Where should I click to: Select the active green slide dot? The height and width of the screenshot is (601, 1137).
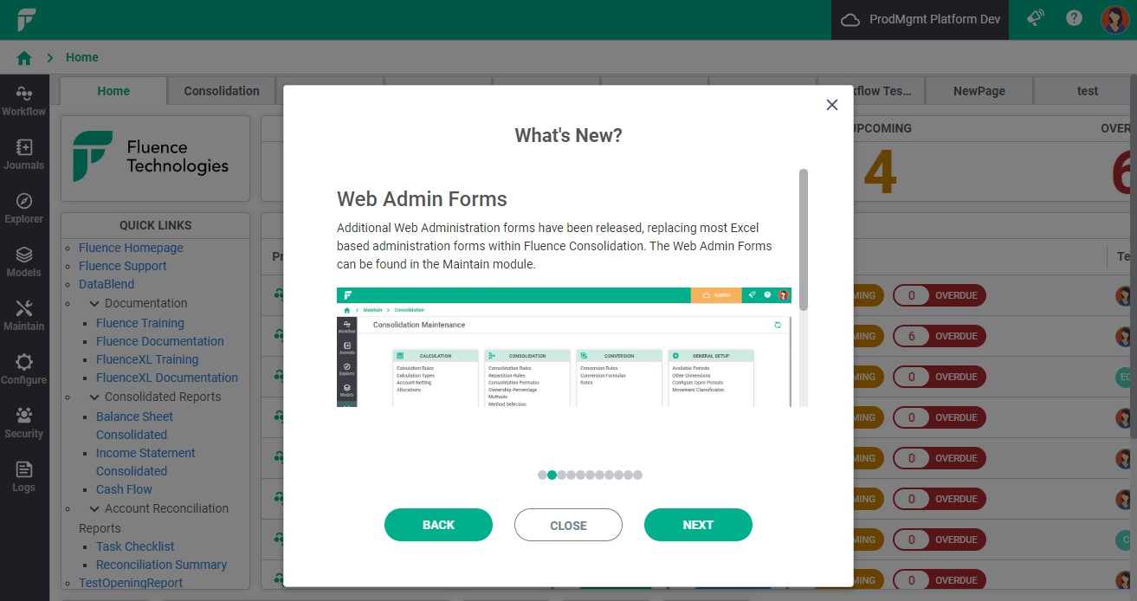(552, 475)
